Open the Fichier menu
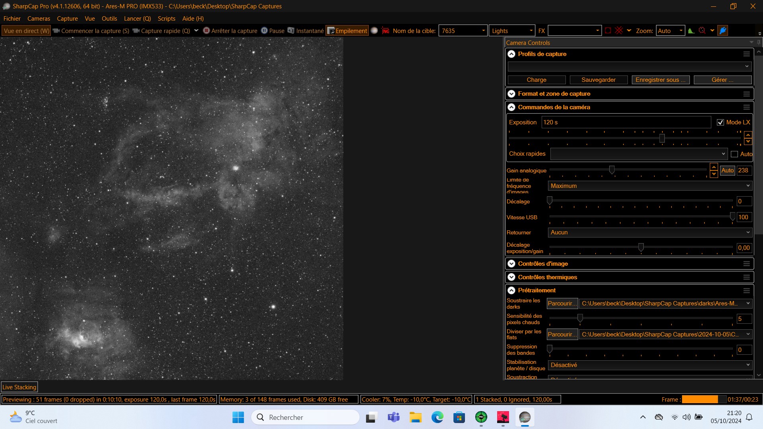The width and height of the screenshot is (763, 429). pyautogui.click(x=12, y=19)
